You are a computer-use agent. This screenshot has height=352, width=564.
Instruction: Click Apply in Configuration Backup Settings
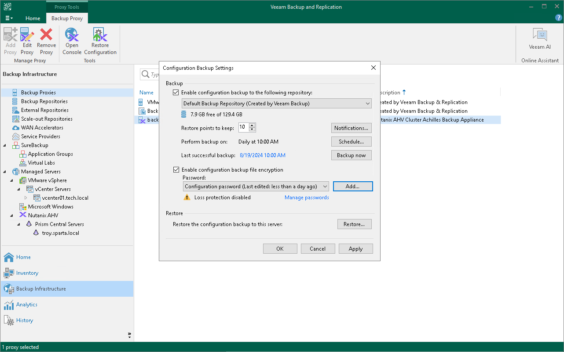(355, 249)
